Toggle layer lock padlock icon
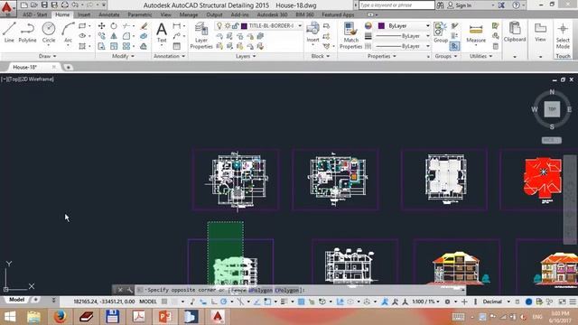This screenshot has height=325, width=578. [x=235, y=26]
